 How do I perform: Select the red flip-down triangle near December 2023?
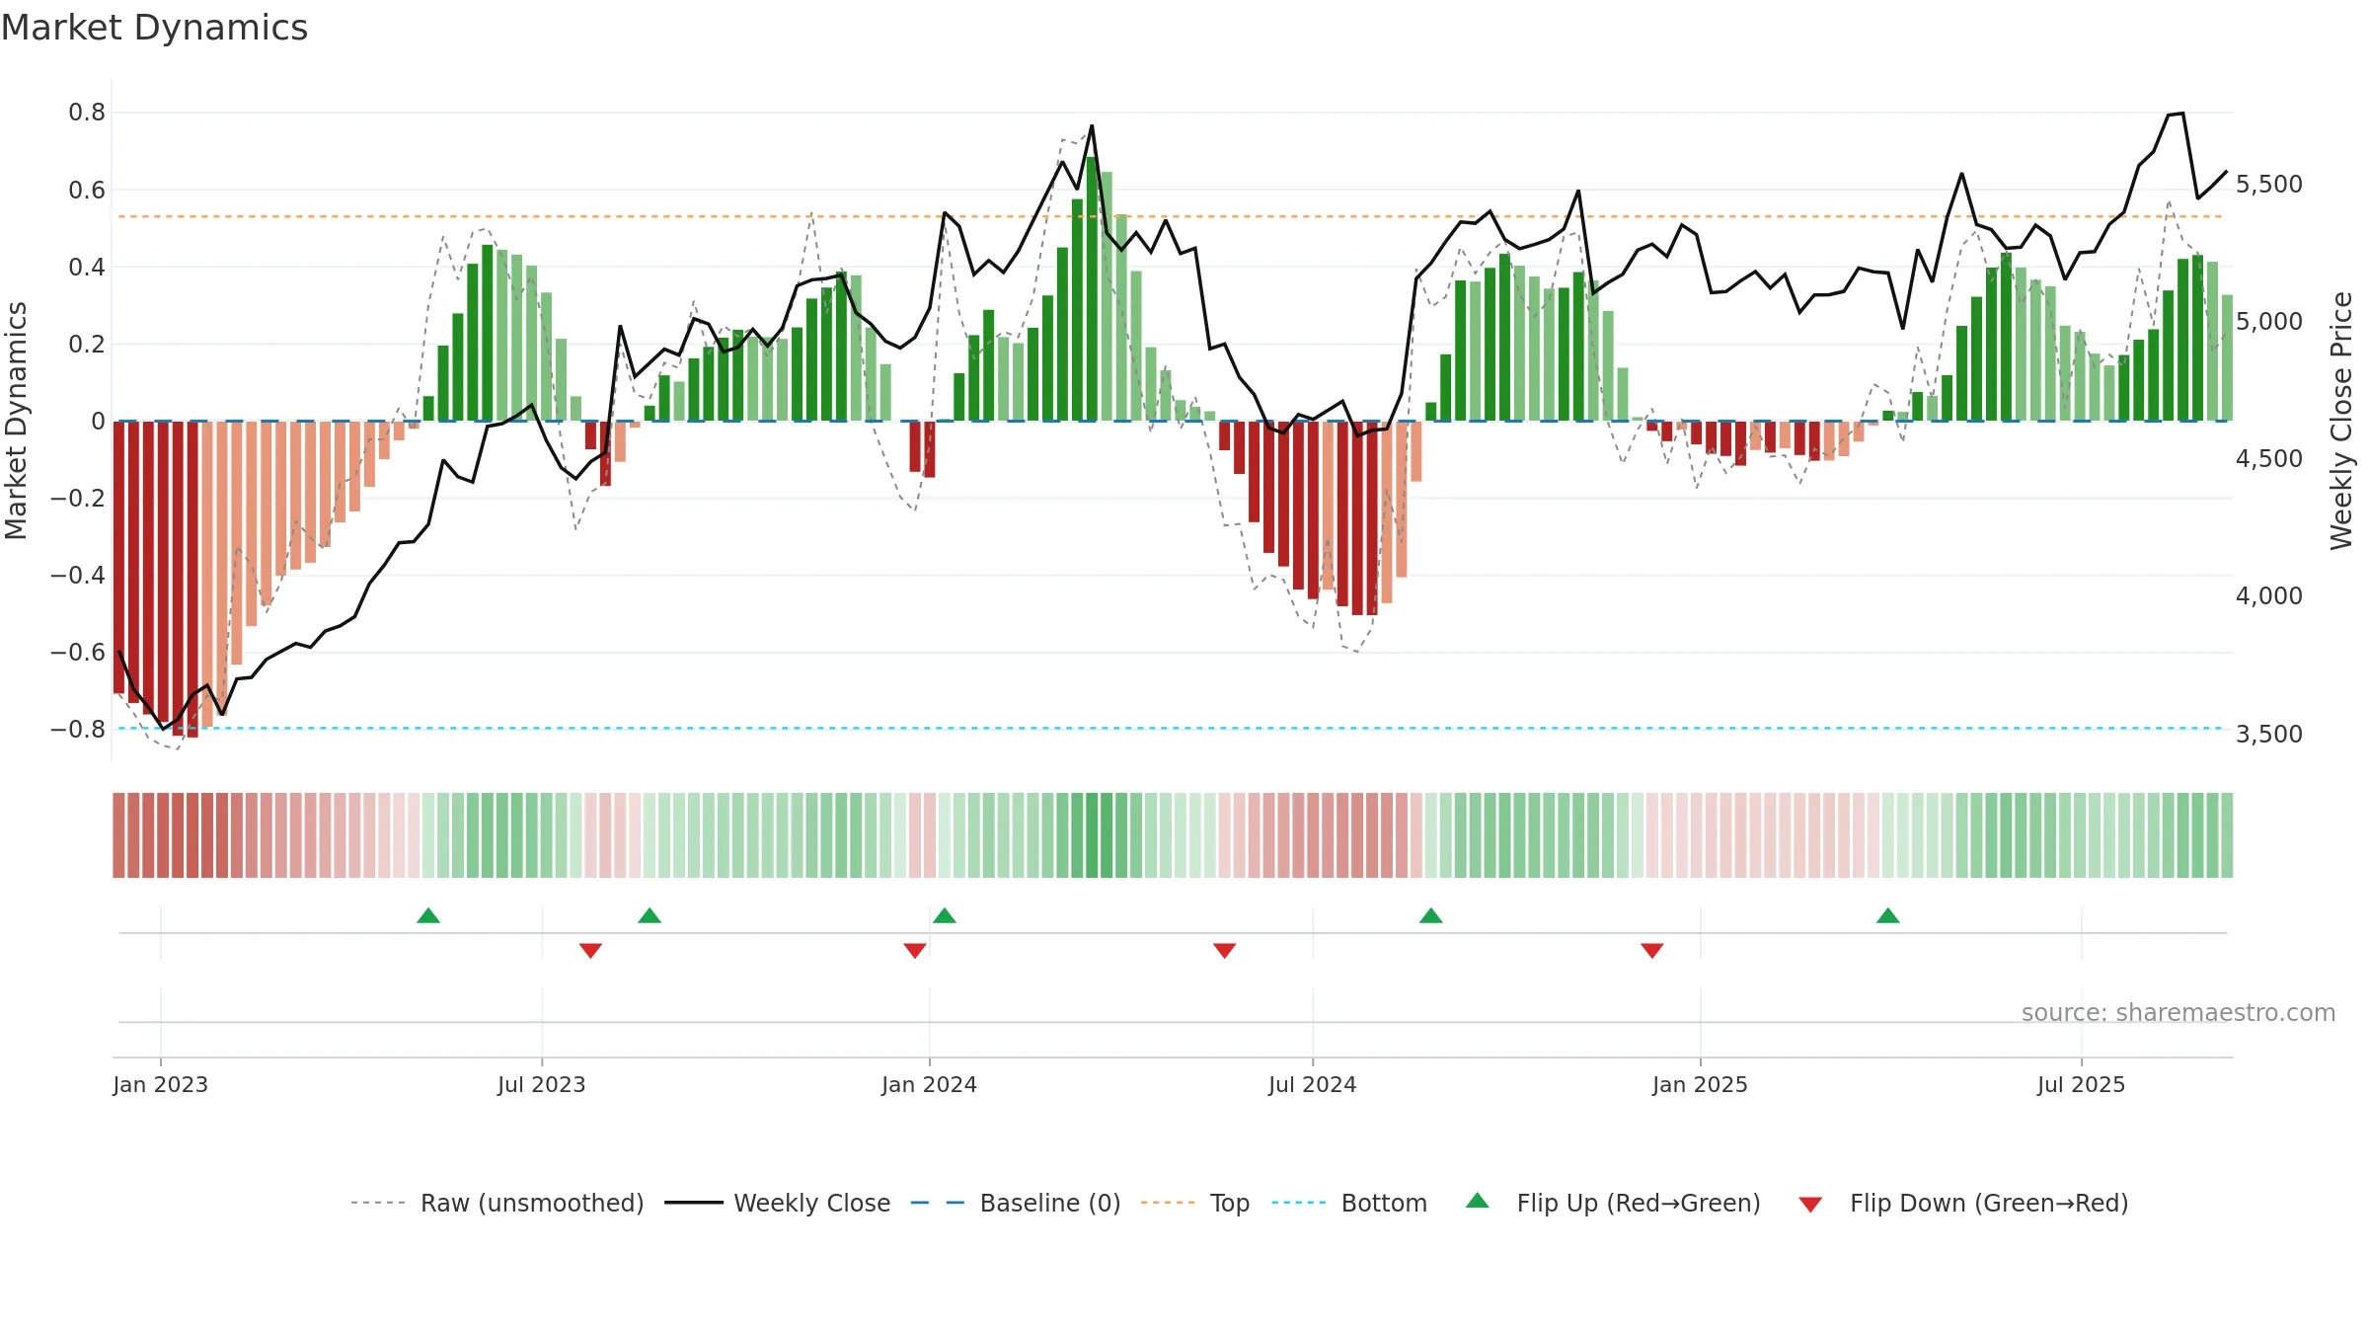pos(915,950)
